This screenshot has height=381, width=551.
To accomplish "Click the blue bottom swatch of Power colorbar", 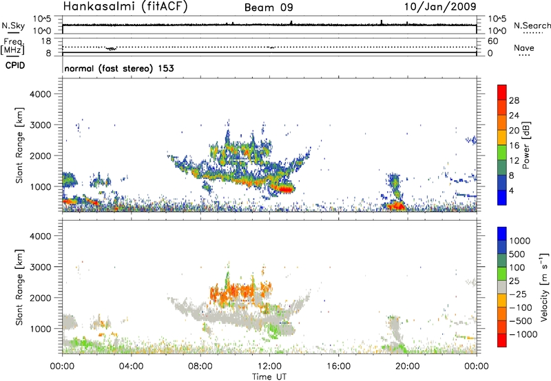I will (x=502, y=197).
